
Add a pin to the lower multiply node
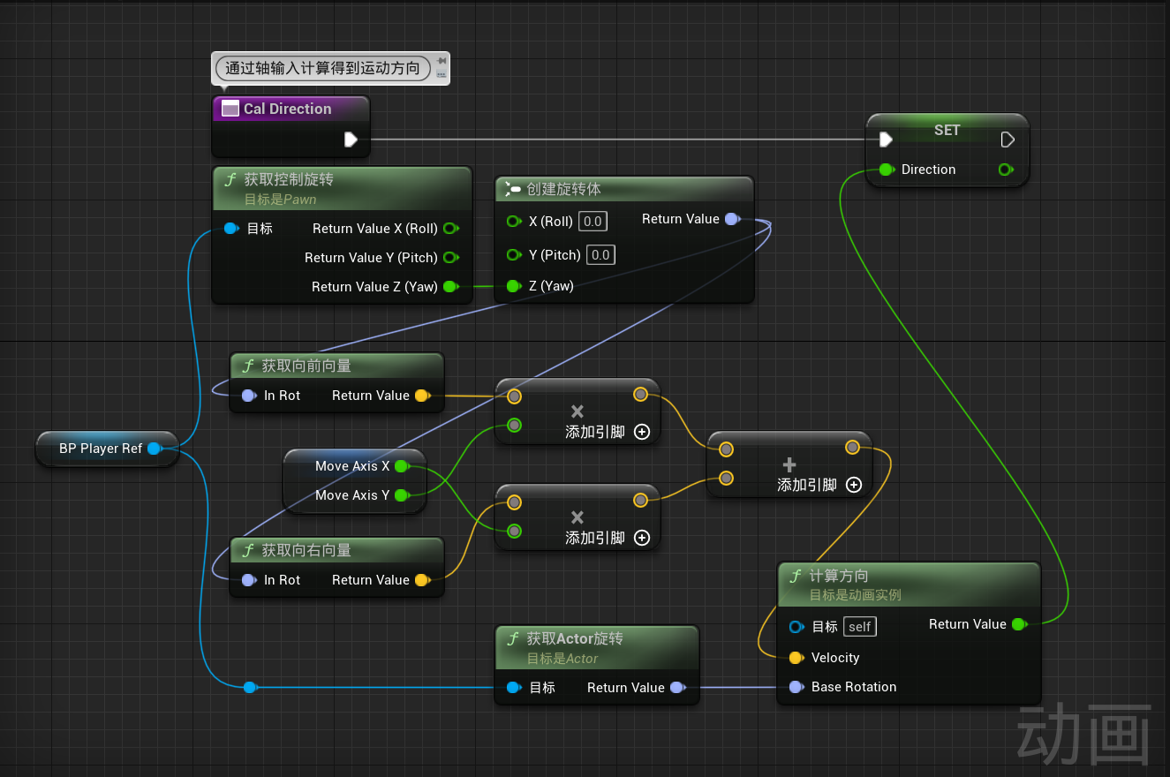[642, 539]
